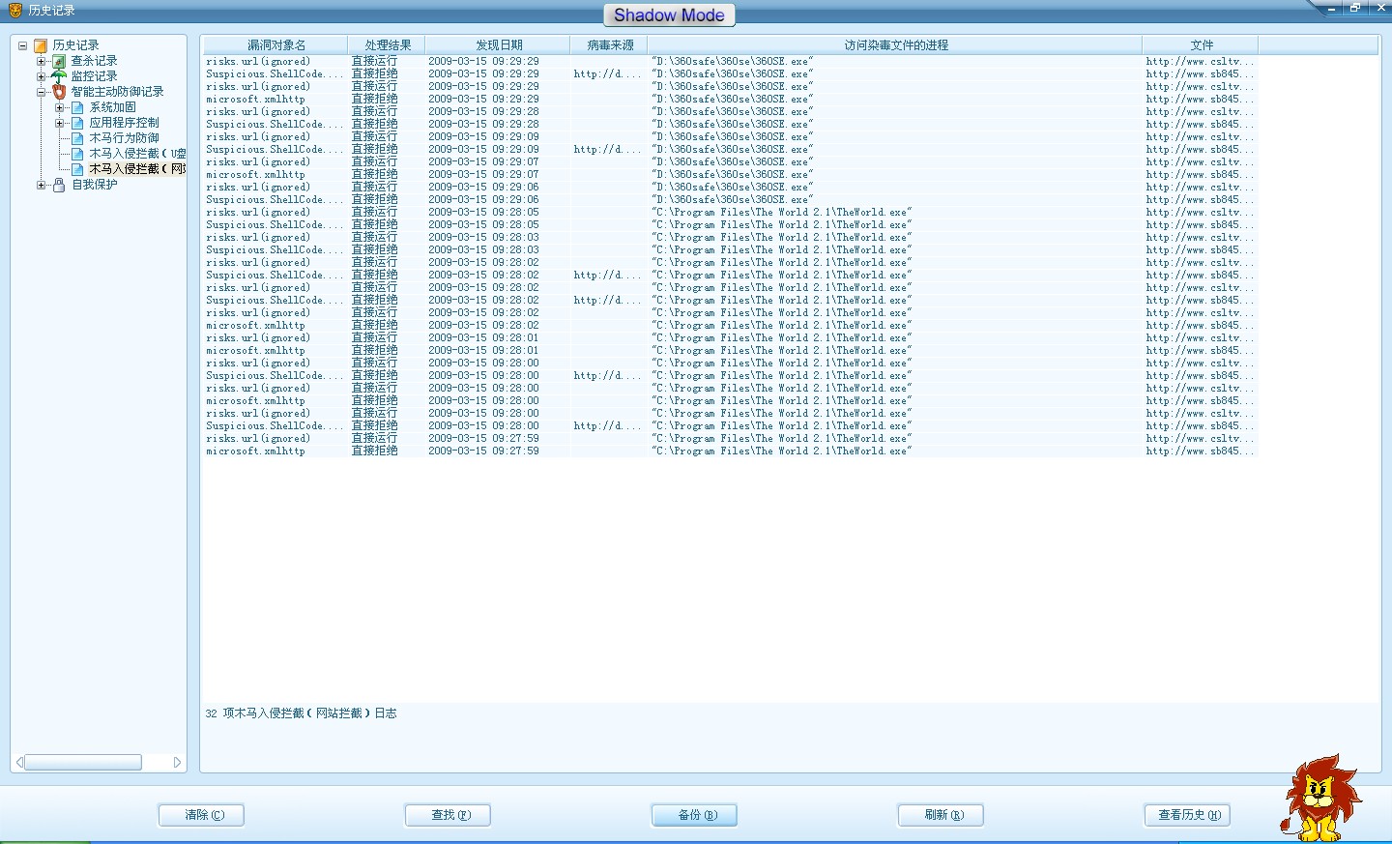Select risks.url(ignored) entry dated 09:28:05
The image size is (1392, 844).
(730, 213)
